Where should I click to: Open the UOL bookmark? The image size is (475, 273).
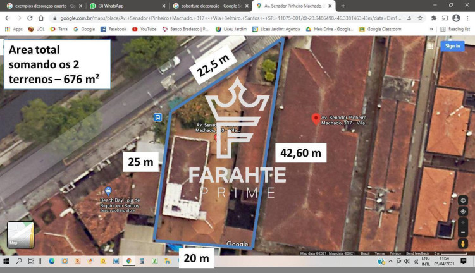36,29
